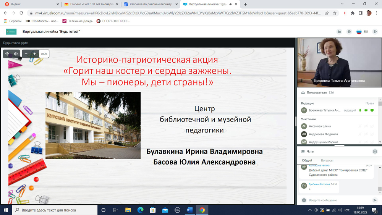Toggle microphone permission for Андросова Людмила

pyautogui.click(x=360, y=134)
